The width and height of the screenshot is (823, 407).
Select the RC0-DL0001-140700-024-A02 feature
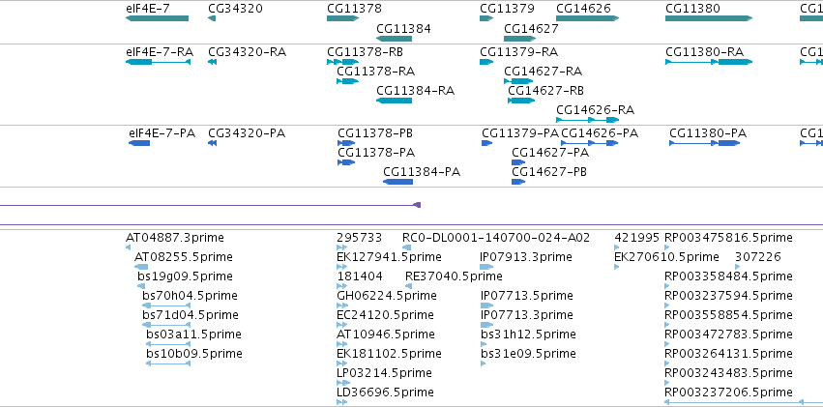407,247
